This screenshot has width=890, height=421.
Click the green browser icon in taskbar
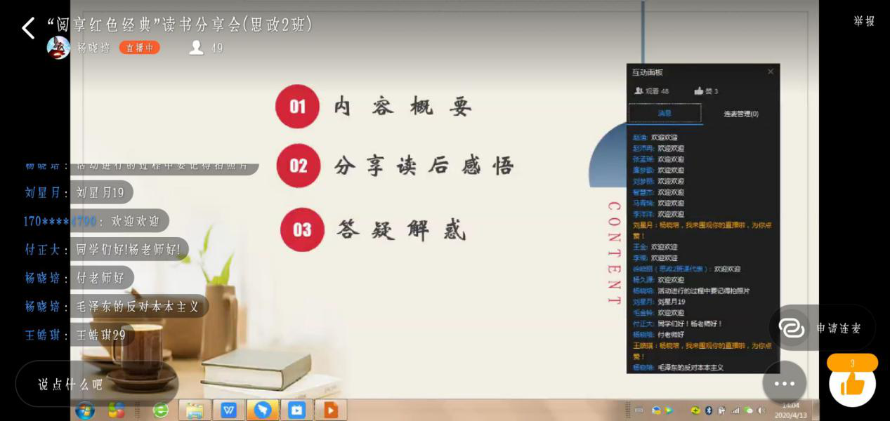click(161, 410)
